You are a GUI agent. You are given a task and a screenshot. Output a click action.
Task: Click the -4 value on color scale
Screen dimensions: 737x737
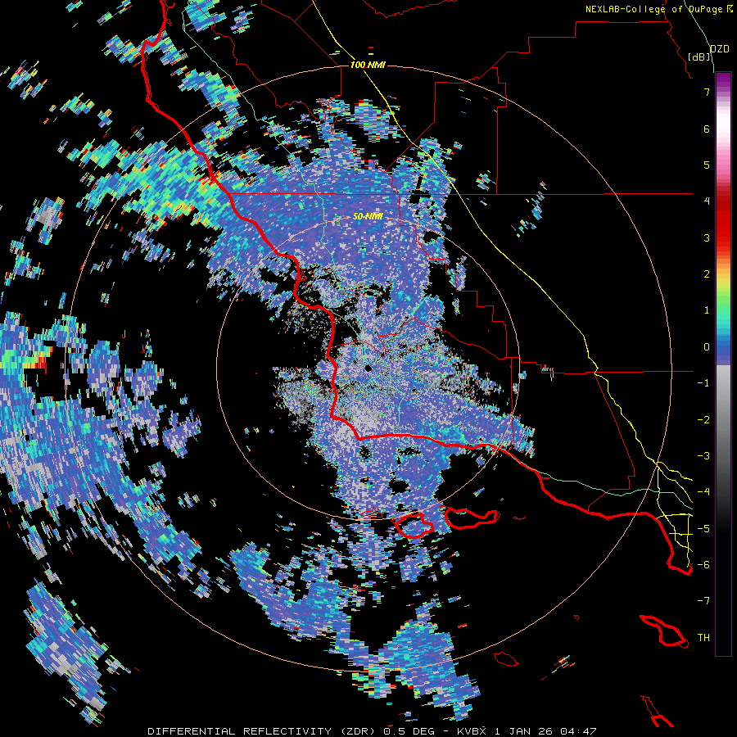(703, 492)
